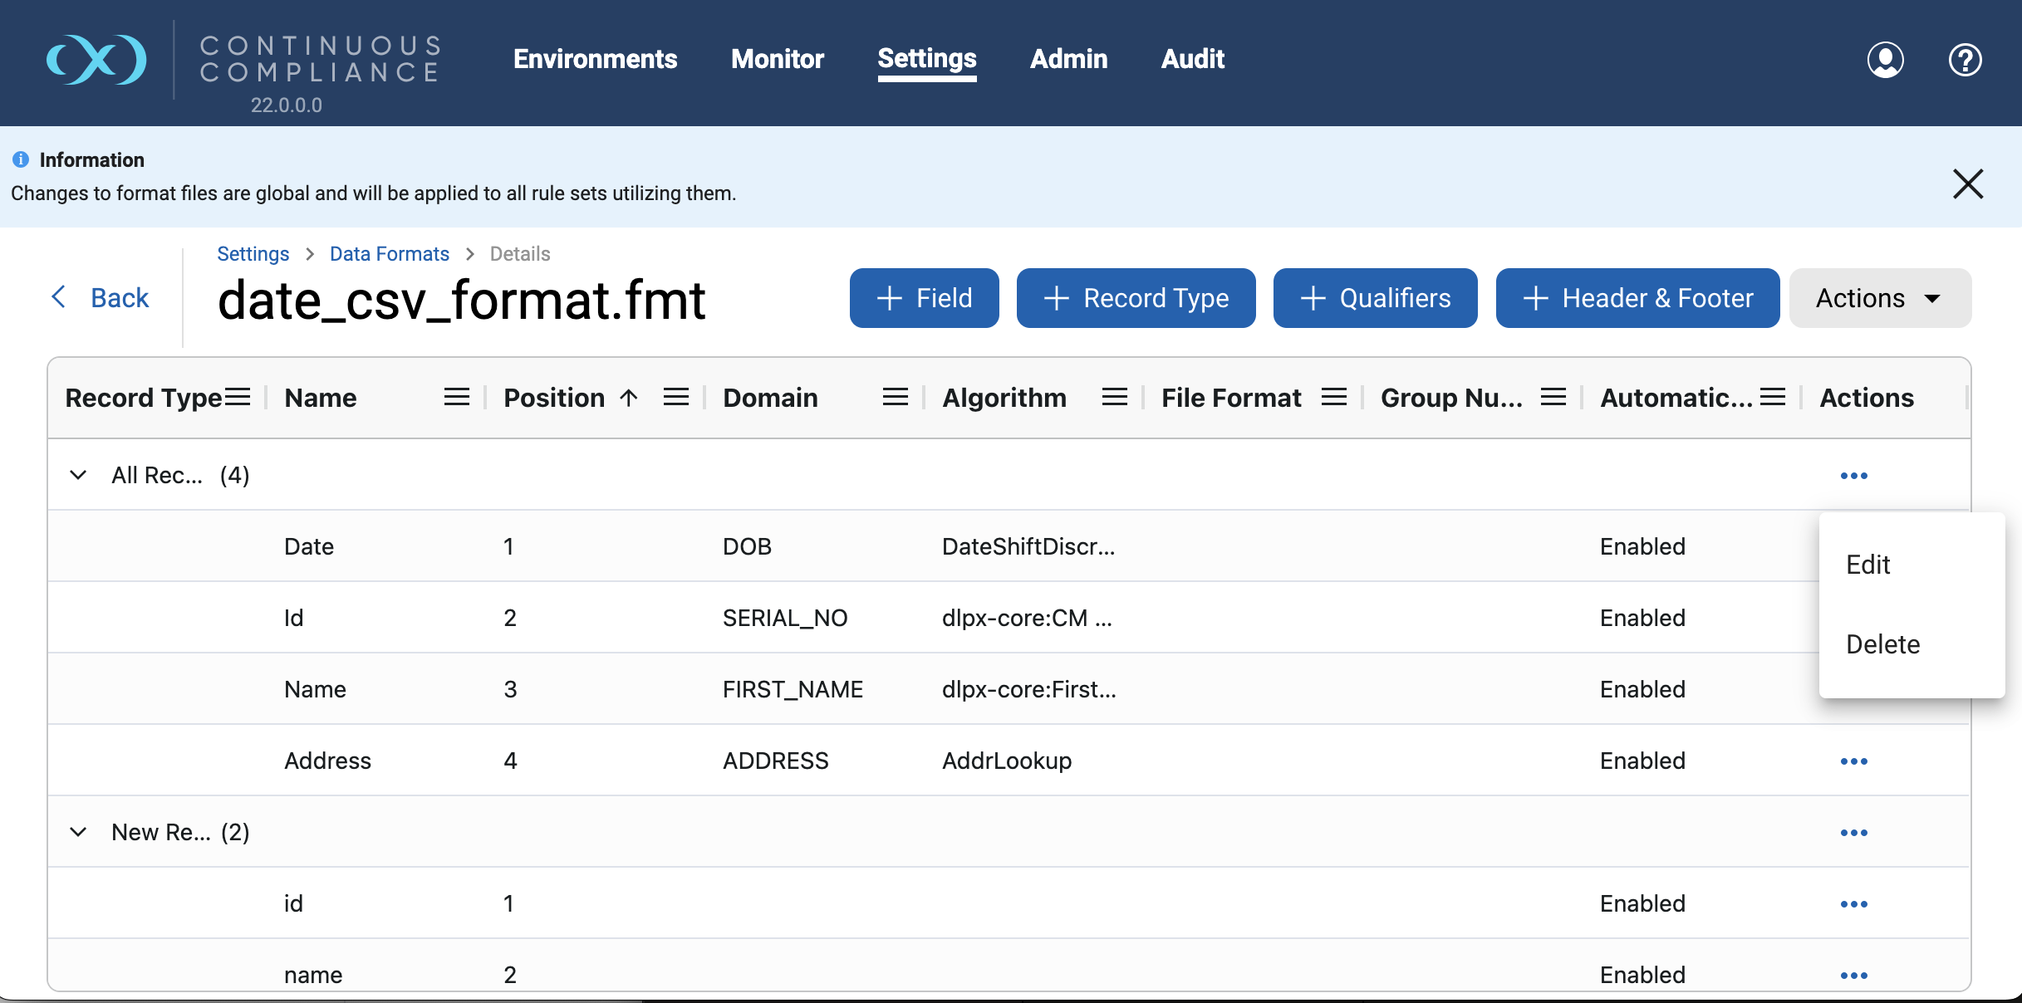The image size is (2022, 1003).
Task: Open the Algorithm column menu icon
Action: tap(1115, 398)
